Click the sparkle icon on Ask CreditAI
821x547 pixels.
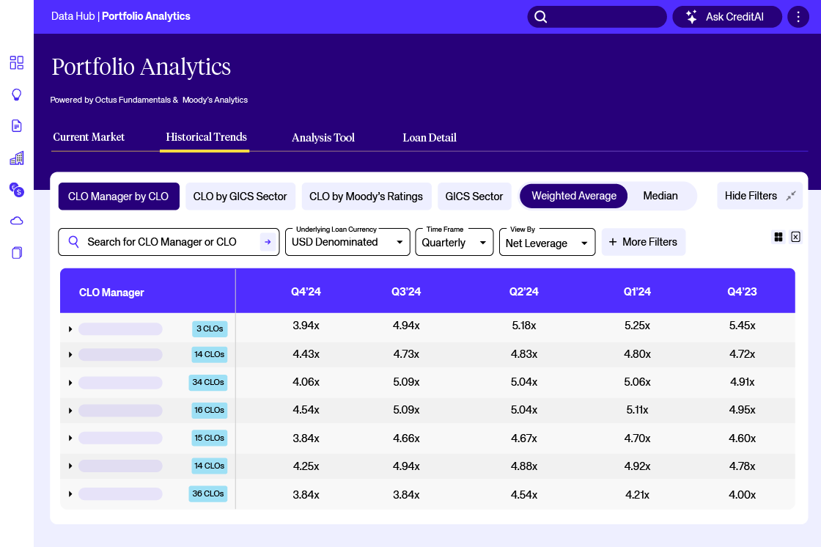pyautogui.click(x=692, y=17)
